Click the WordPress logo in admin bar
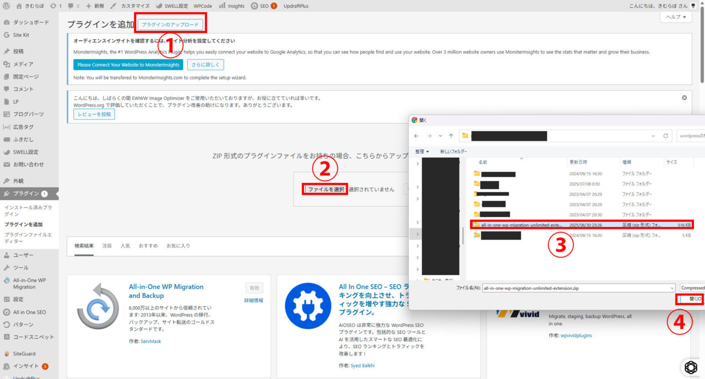Image resolution: width=705 pixels, height=379 pixels. click(x=6, y=6)
